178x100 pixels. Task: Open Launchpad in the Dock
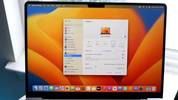[x=41, y=88]
